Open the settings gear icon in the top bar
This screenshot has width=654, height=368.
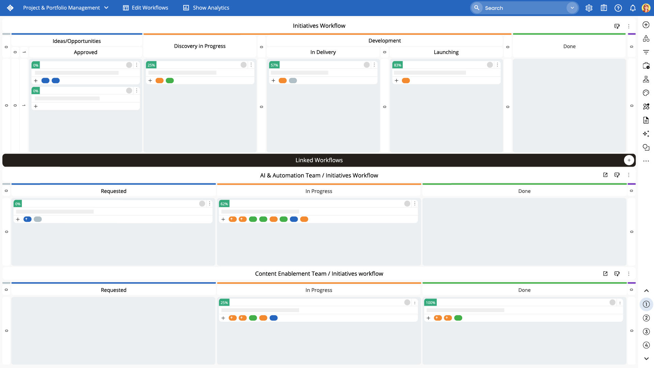(x=589, y=8)
